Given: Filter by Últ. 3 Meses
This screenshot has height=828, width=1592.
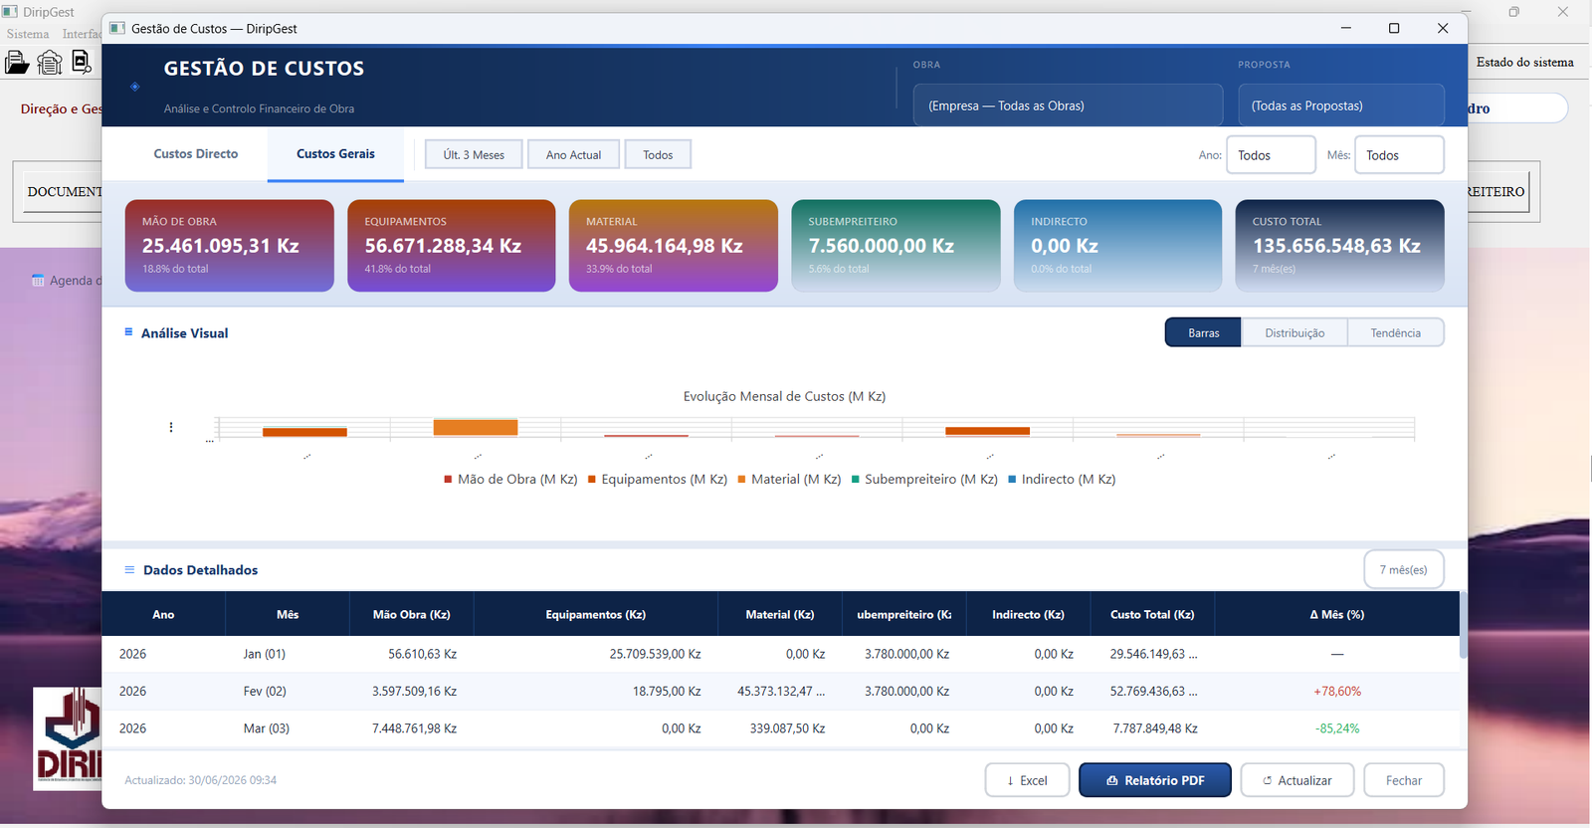Looking at the screenshot, I should pos(474,154).
